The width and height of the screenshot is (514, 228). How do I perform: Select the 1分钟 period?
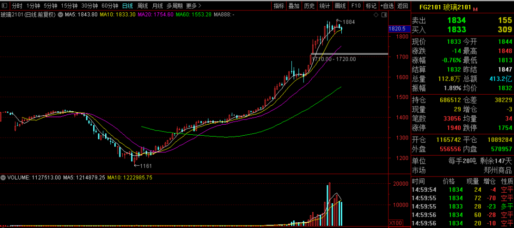(x=33, y=6)
